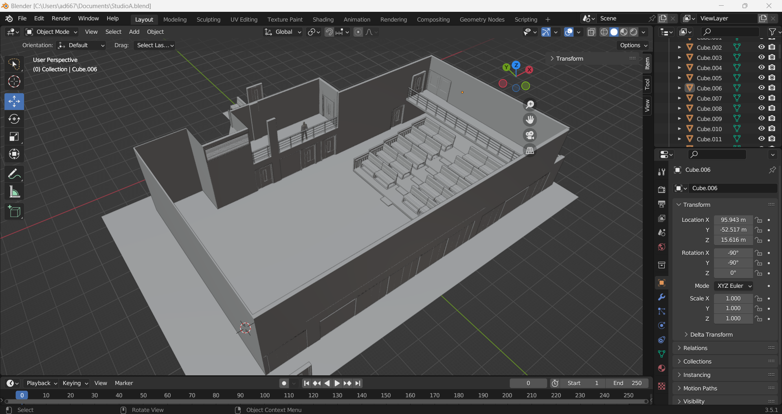
Task: Switch to the Geometry Nodes workspace tab
Action: [x=482, y=20]
